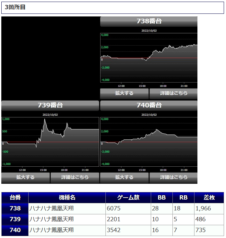Image resolution: width=226 pixels, height=238 pixels.
Task: Click the 3箇所目 section heading
Action: (x=113, y=8)
